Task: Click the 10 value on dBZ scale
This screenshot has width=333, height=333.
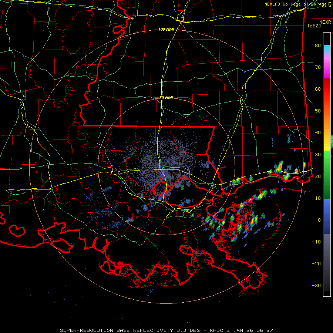Action: click(x=318, y=198)
